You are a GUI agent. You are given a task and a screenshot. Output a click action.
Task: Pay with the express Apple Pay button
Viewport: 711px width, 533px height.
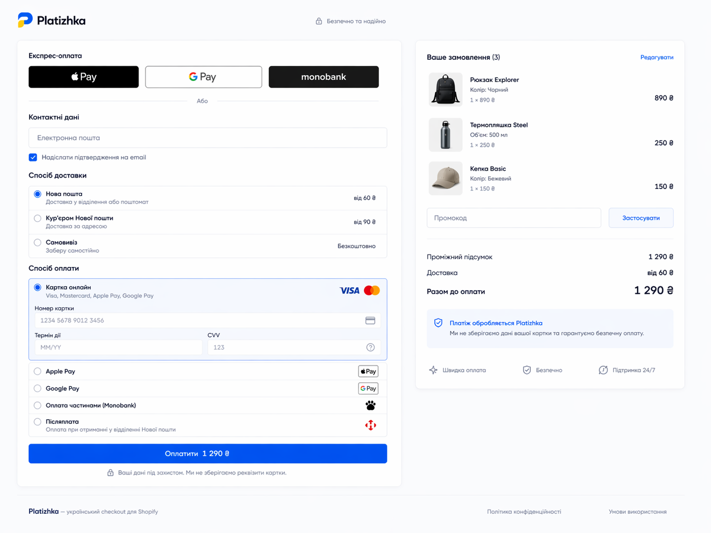83,77
